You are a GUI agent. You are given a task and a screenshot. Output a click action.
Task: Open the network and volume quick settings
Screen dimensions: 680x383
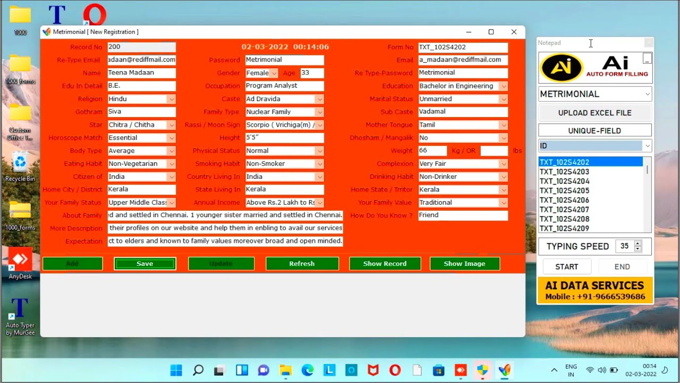[601, 370]
